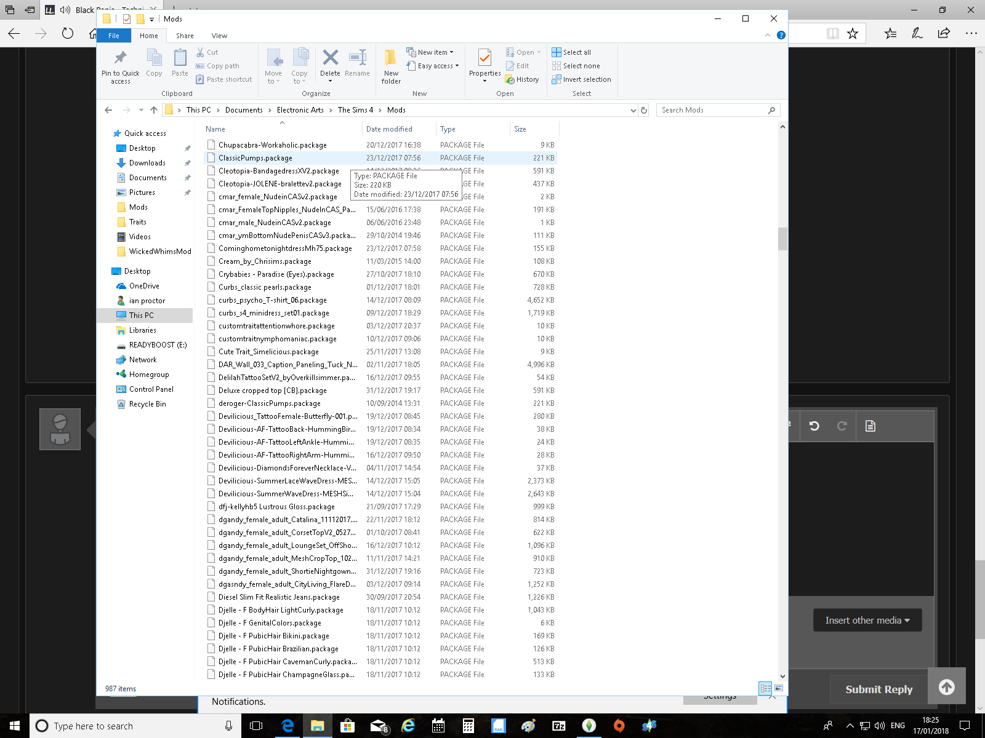Click scroll-to-top arrow in browser

point(947,686)
